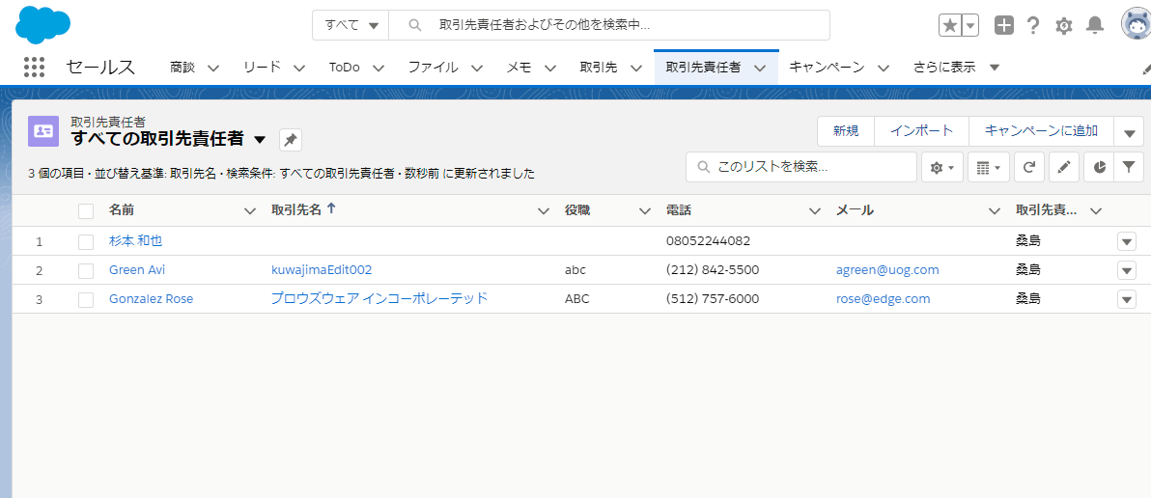
Task: Switch to the 商談 tab
Action: click(182, 67)
